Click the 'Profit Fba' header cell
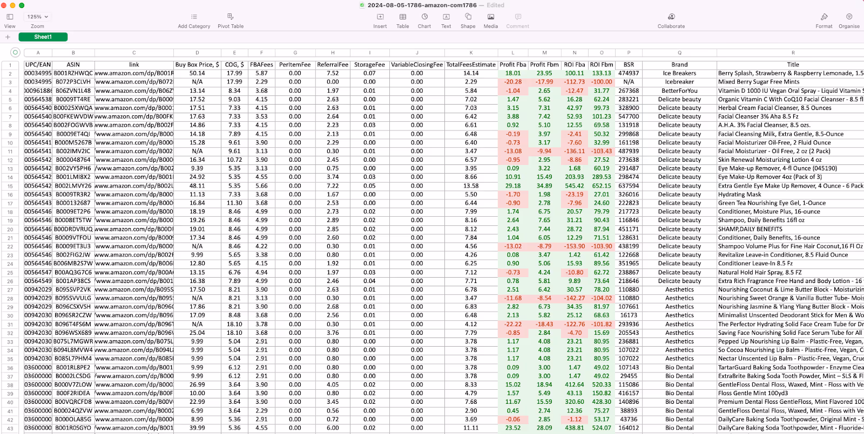The height and width of the screenshot is (434, 864). [513, 65]
